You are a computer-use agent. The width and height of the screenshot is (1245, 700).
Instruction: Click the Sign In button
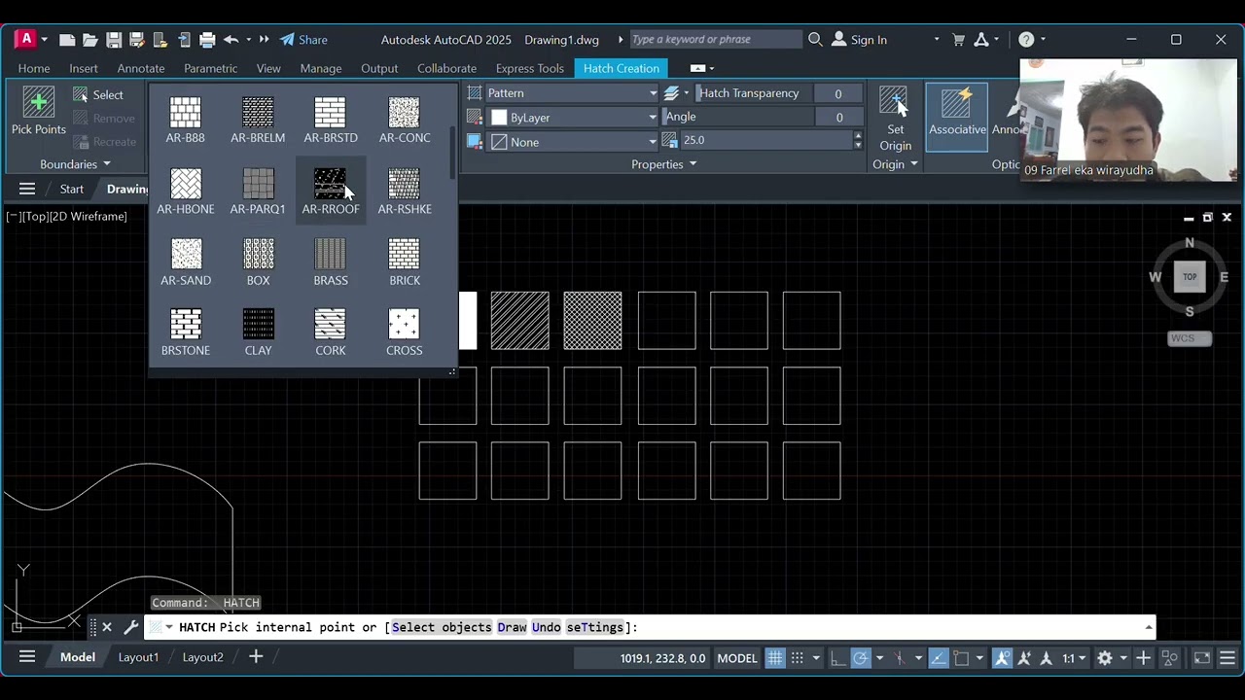click(x=860, y=40)
